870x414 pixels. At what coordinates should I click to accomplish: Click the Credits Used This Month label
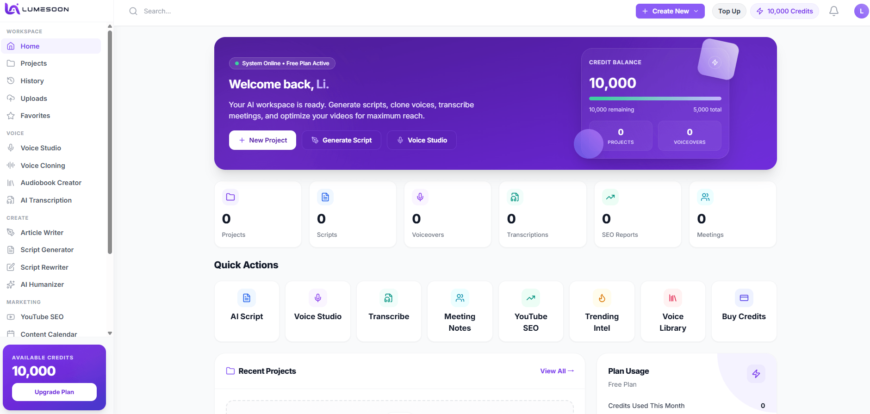point(646,406)
